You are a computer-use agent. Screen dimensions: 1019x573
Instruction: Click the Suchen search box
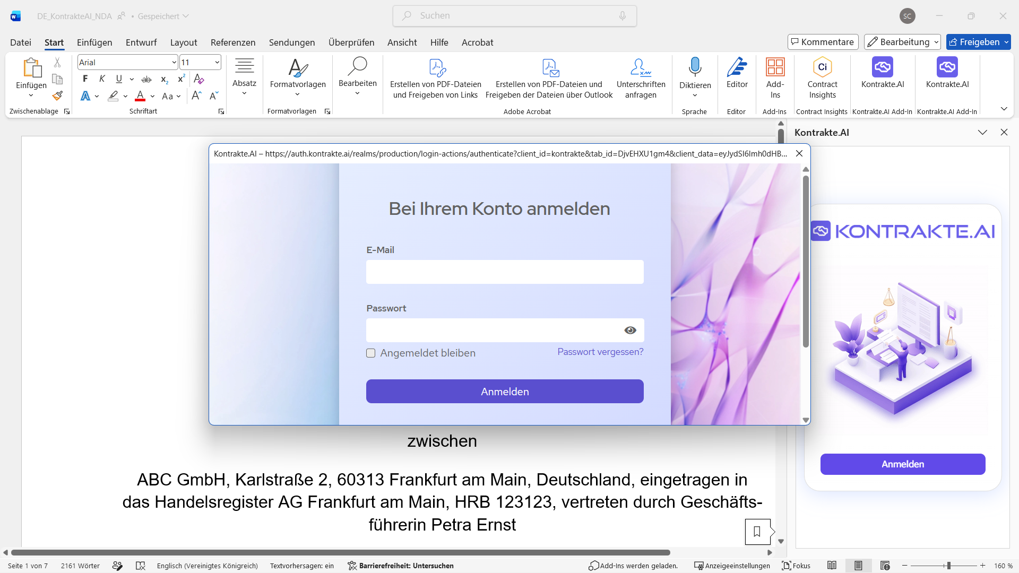click(x=514, y=16)
